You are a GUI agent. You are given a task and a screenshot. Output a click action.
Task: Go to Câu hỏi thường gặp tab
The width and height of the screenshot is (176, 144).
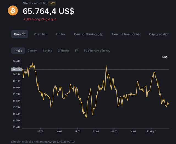[89, 34]
